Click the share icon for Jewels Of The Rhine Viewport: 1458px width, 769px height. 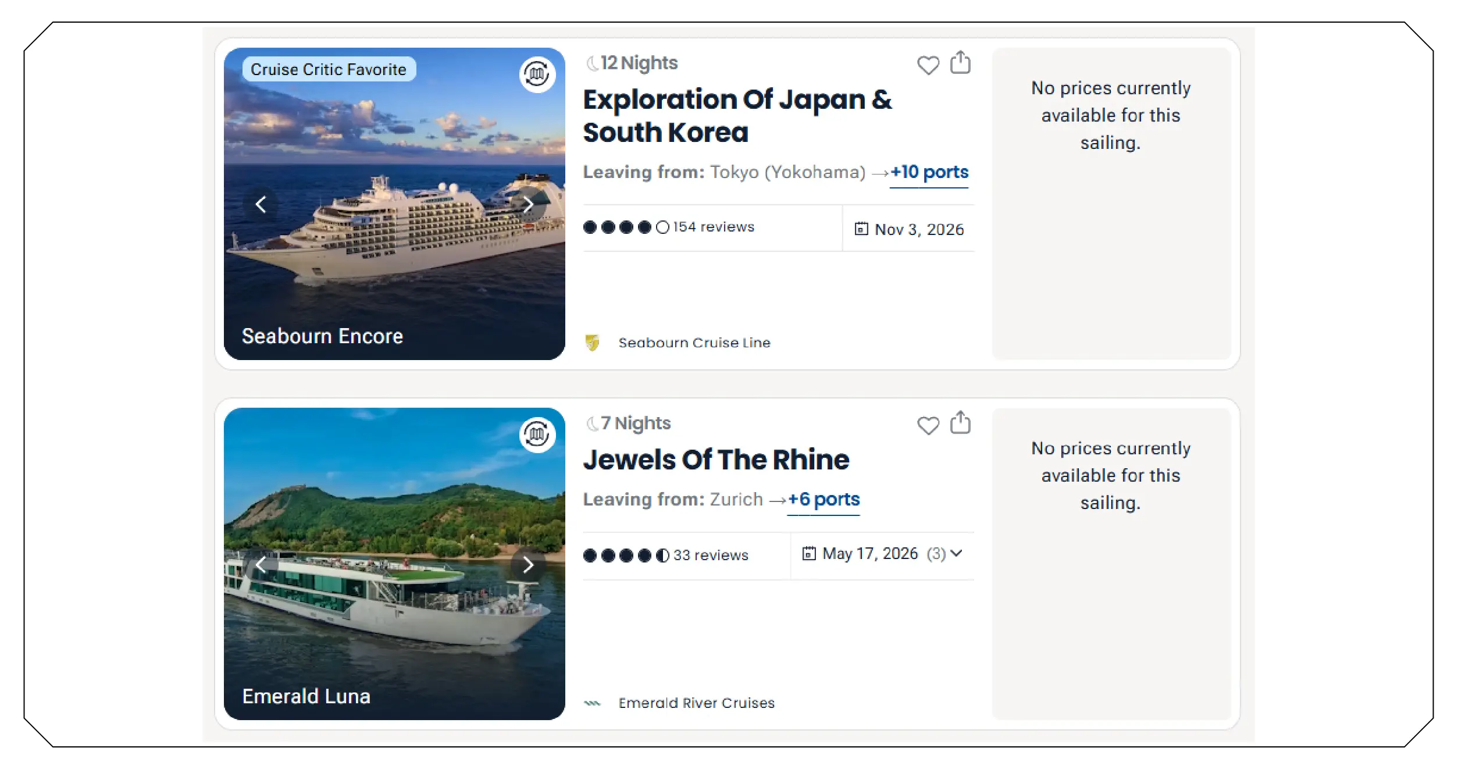pos(960,423)
